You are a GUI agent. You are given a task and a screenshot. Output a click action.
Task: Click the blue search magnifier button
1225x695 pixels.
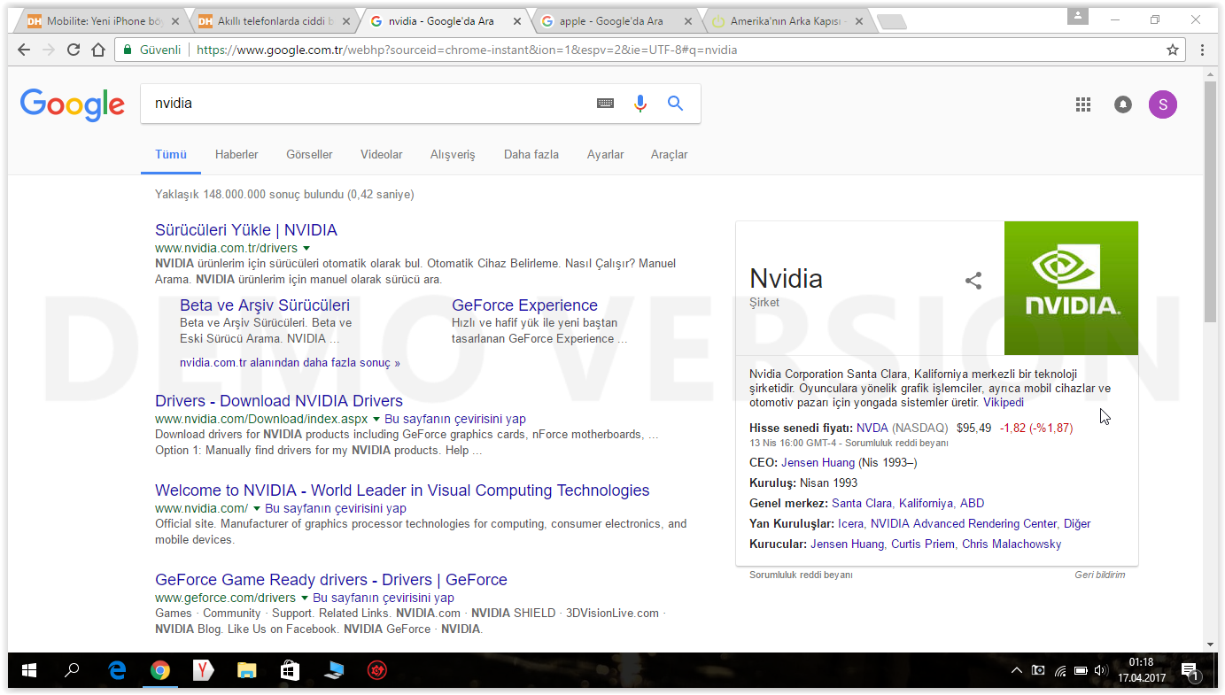[675, 104]
